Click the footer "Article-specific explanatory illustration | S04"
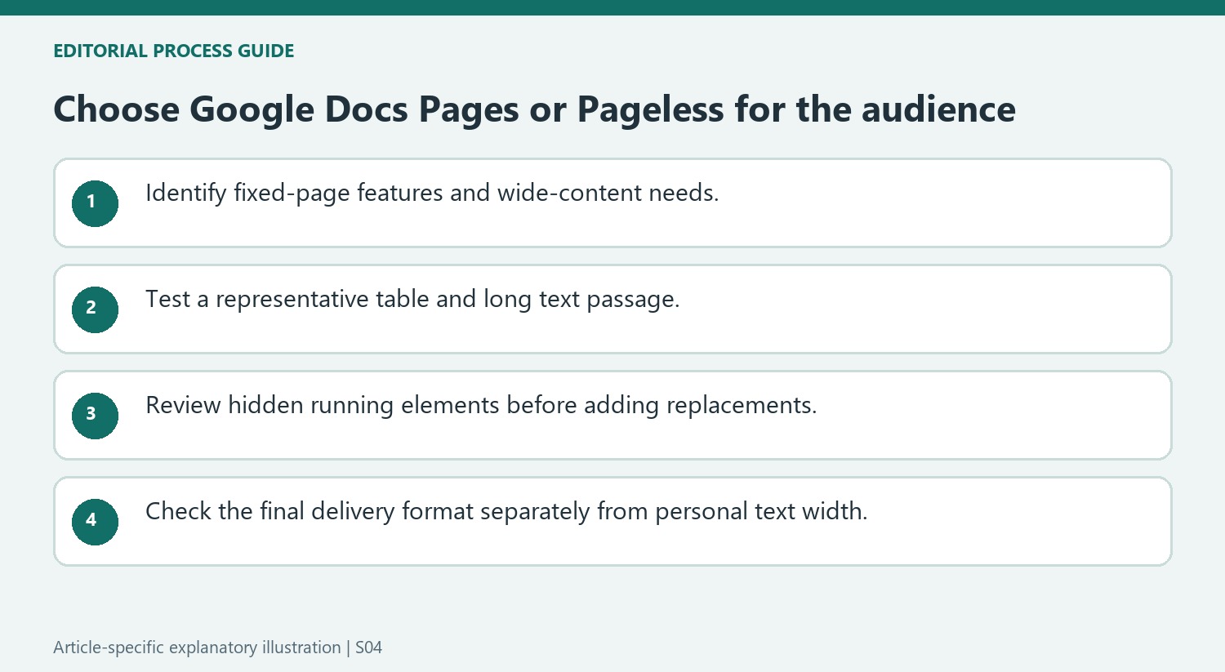1225x672 pixels. pos(218,648)
